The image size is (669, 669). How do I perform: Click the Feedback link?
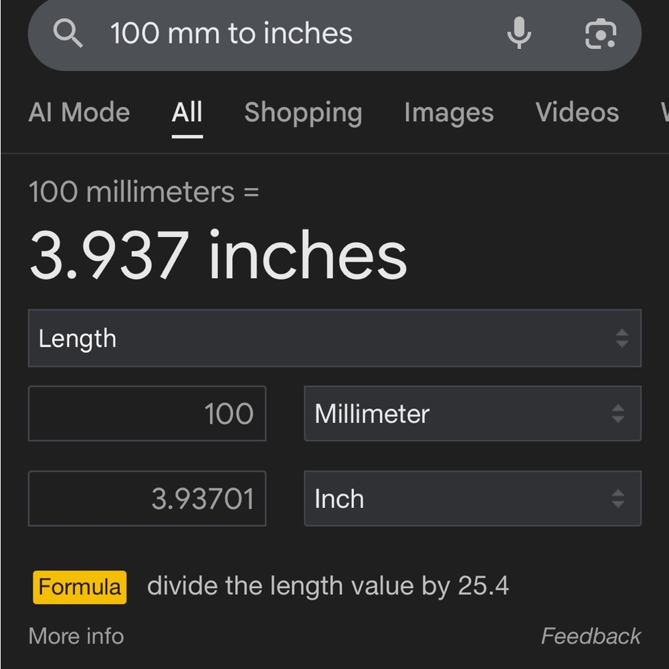[x=591, y=636]
